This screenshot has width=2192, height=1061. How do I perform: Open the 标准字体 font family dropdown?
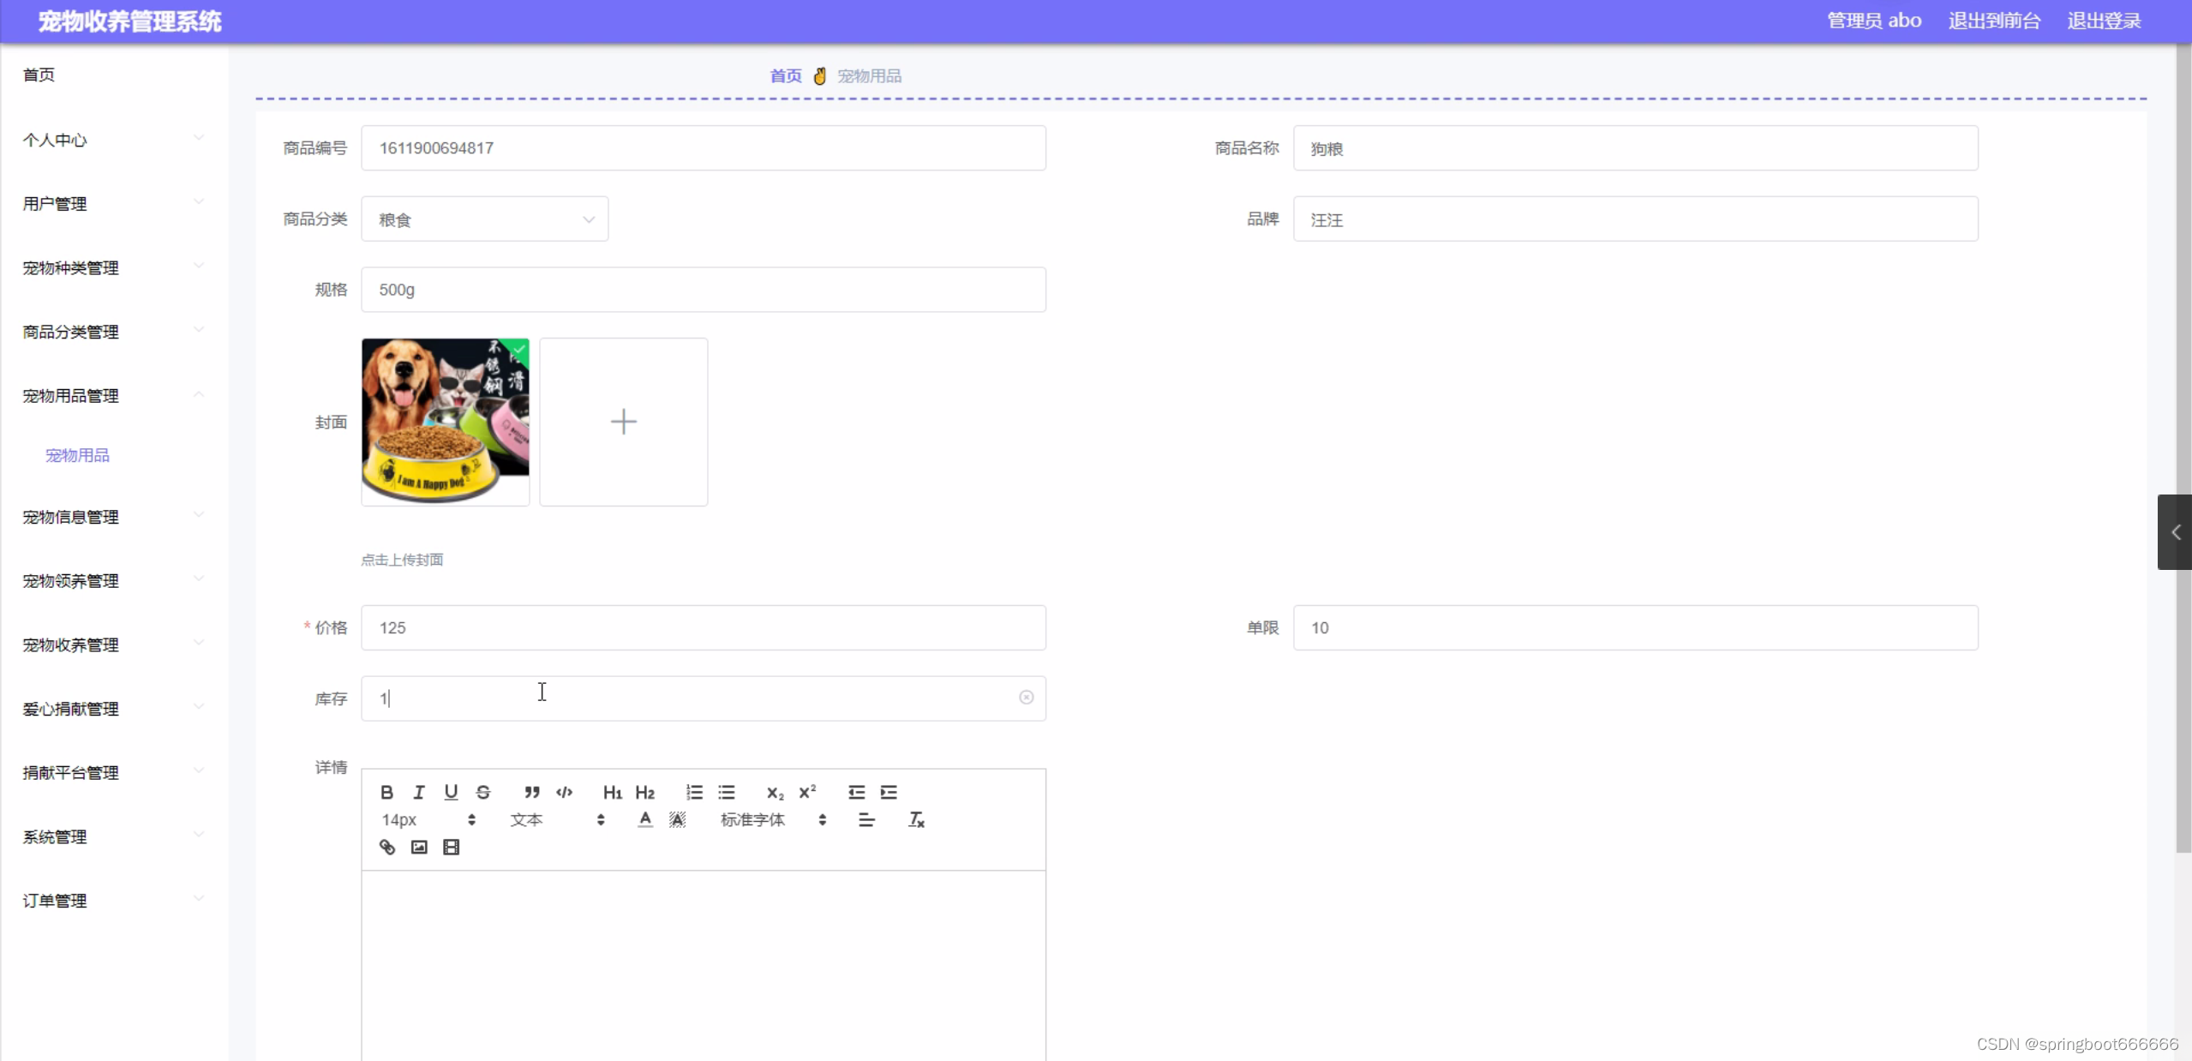773,819
